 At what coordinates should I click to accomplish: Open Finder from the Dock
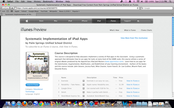point(8,104)
